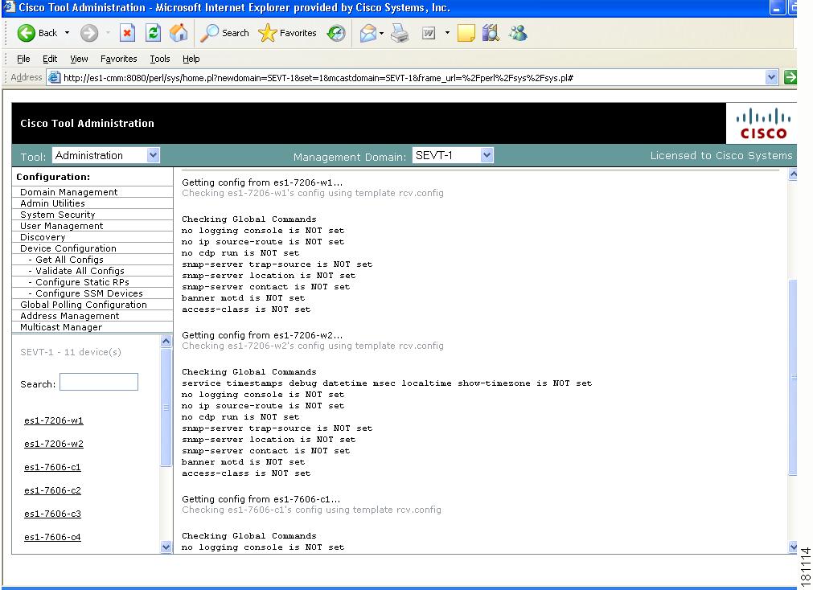The width and height of the screenshot is (813, 590).
Task: Open the History clock icon
Action: 336,34
